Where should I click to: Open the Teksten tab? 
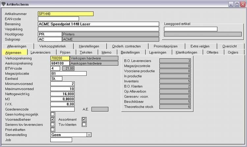click(x=86, y=52)
